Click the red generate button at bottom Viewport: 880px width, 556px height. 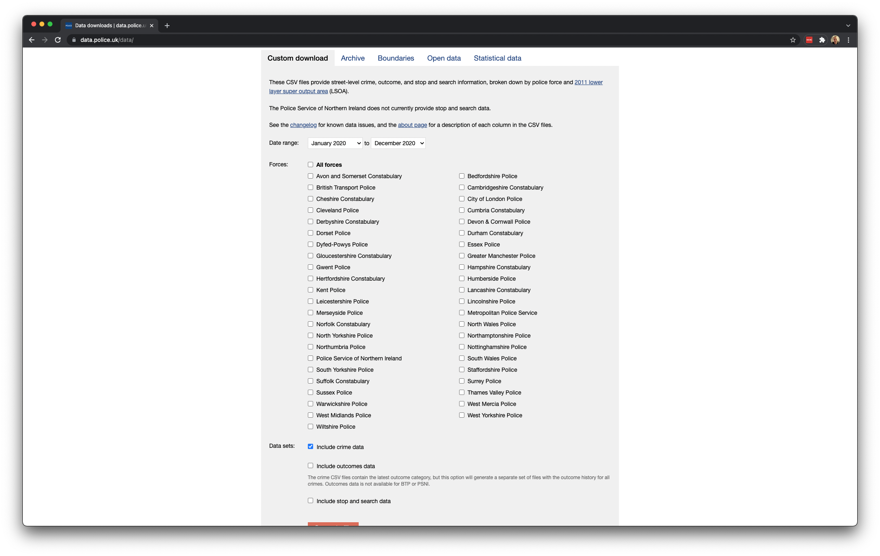(x=333, y=524)
